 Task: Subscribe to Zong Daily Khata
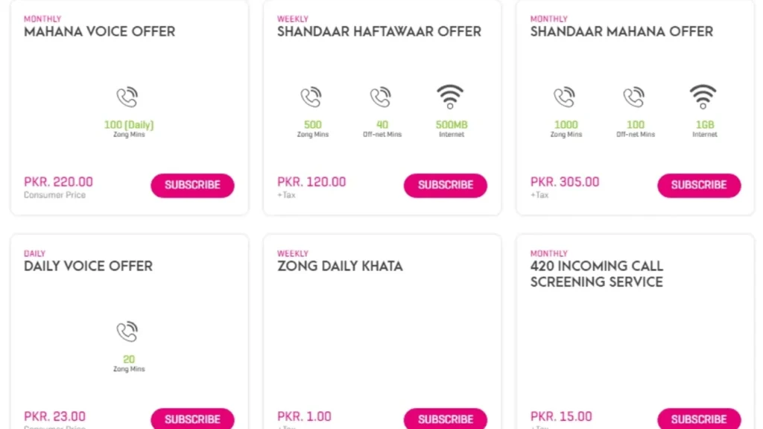coord(446,419)
